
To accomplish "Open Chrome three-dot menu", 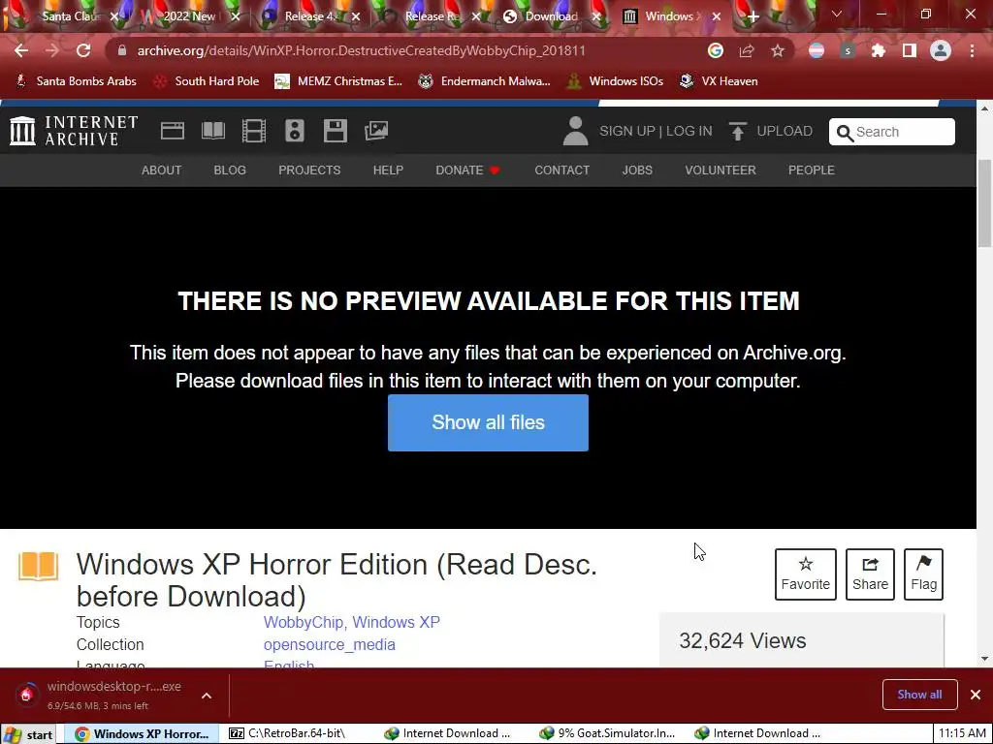I will click(972, 50).
